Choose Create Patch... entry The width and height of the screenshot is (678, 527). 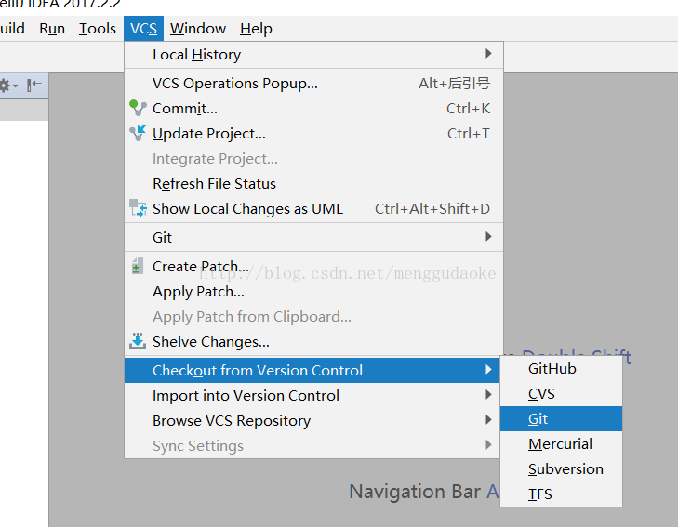coord(314,266)
